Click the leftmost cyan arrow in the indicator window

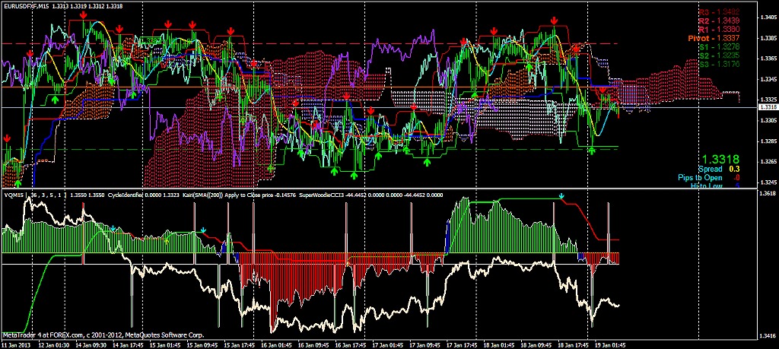[113, 229]
